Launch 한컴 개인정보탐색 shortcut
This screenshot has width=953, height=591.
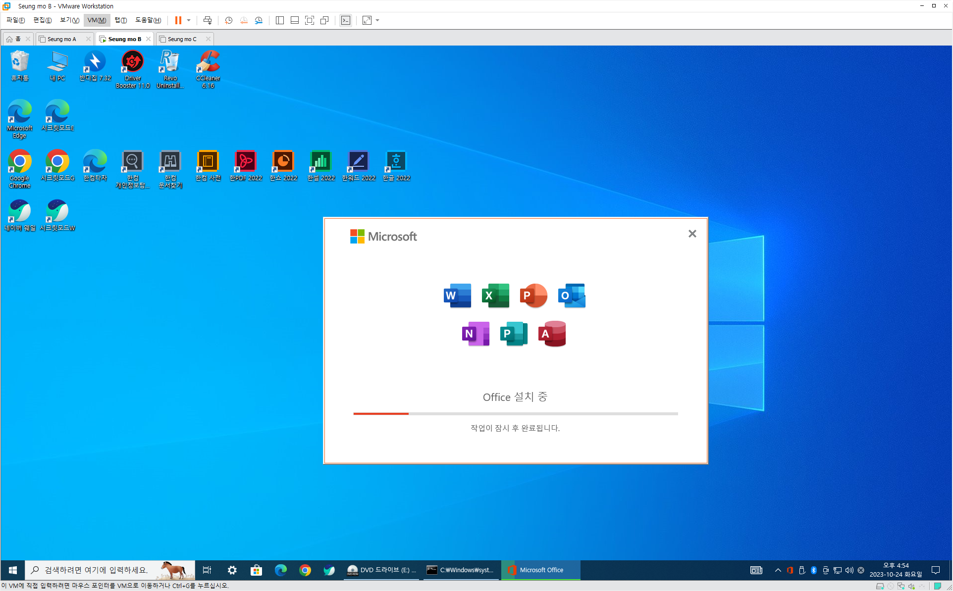pyautogui.click(x=133, y=169)
